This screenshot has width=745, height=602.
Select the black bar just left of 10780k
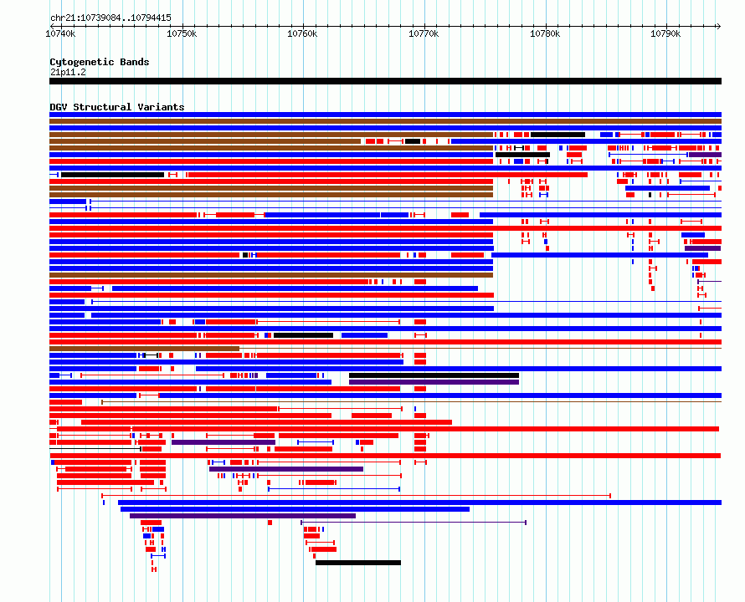522,155
